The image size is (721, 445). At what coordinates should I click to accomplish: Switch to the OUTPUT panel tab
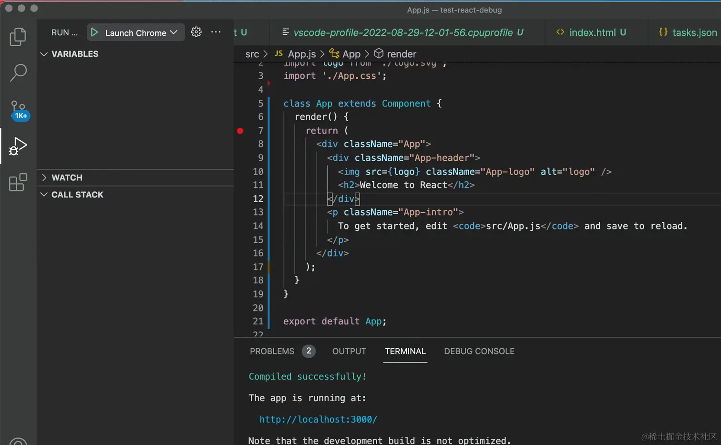point(349,351)
